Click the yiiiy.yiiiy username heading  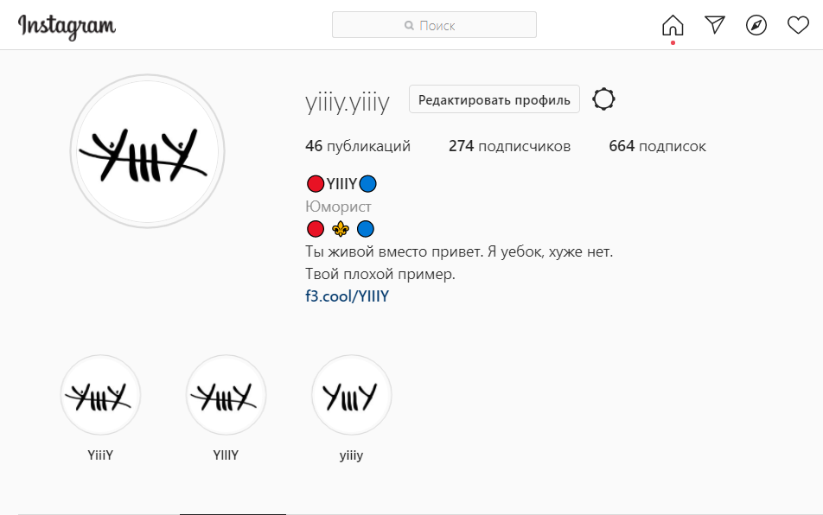(x=348, y=102)
